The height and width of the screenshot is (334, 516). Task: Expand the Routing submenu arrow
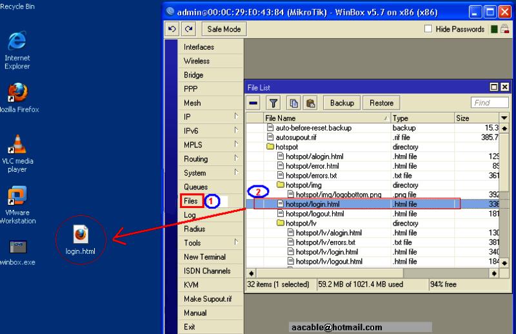(x=236, y=158)
